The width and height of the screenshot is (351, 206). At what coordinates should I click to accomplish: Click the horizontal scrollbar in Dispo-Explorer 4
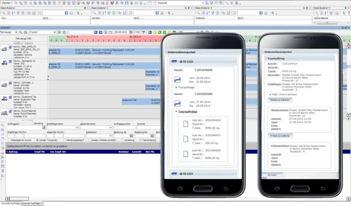click(x=332, y=23)
